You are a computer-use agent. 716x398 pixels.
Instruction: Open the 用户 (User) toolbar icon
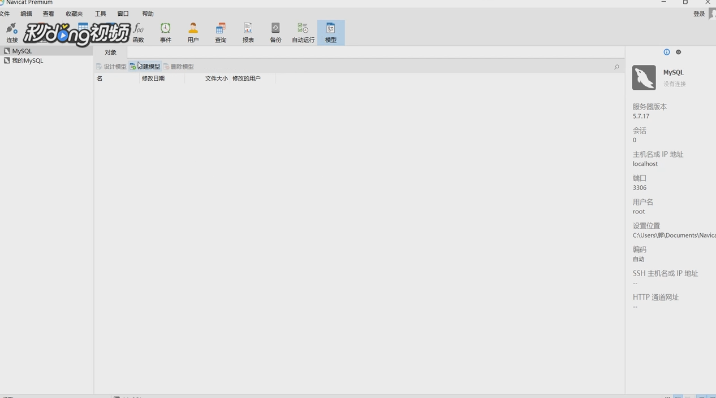pyautogui.click(x=193, y=33)
